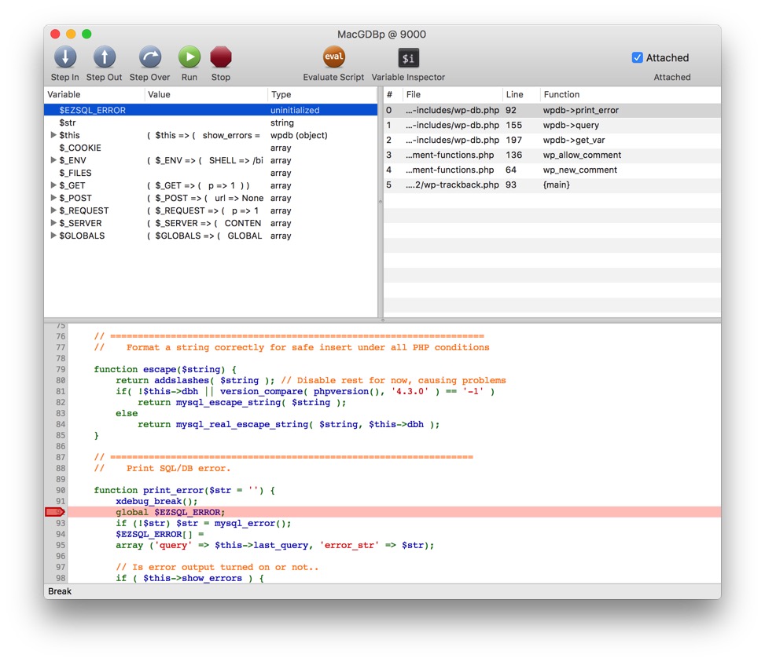Click 'function print_error($str = '')' line
Image resolution: width=765 pixels, height=662 pixels.
[x=185, y=490]
